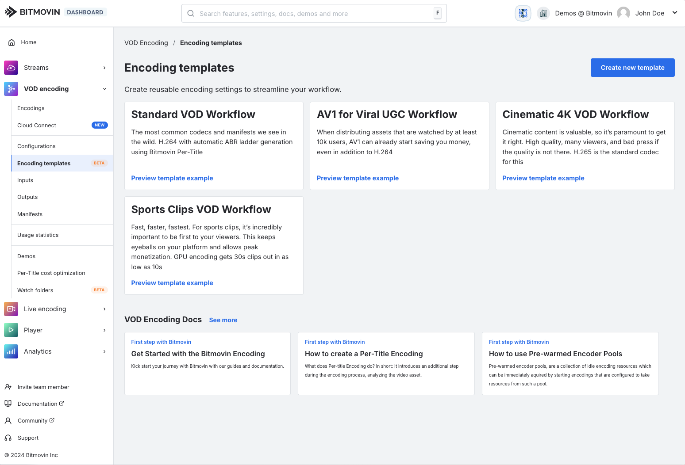Screen dimensions: 685x465
Task: Open Cloud Connect menu item
Action: 62,126
